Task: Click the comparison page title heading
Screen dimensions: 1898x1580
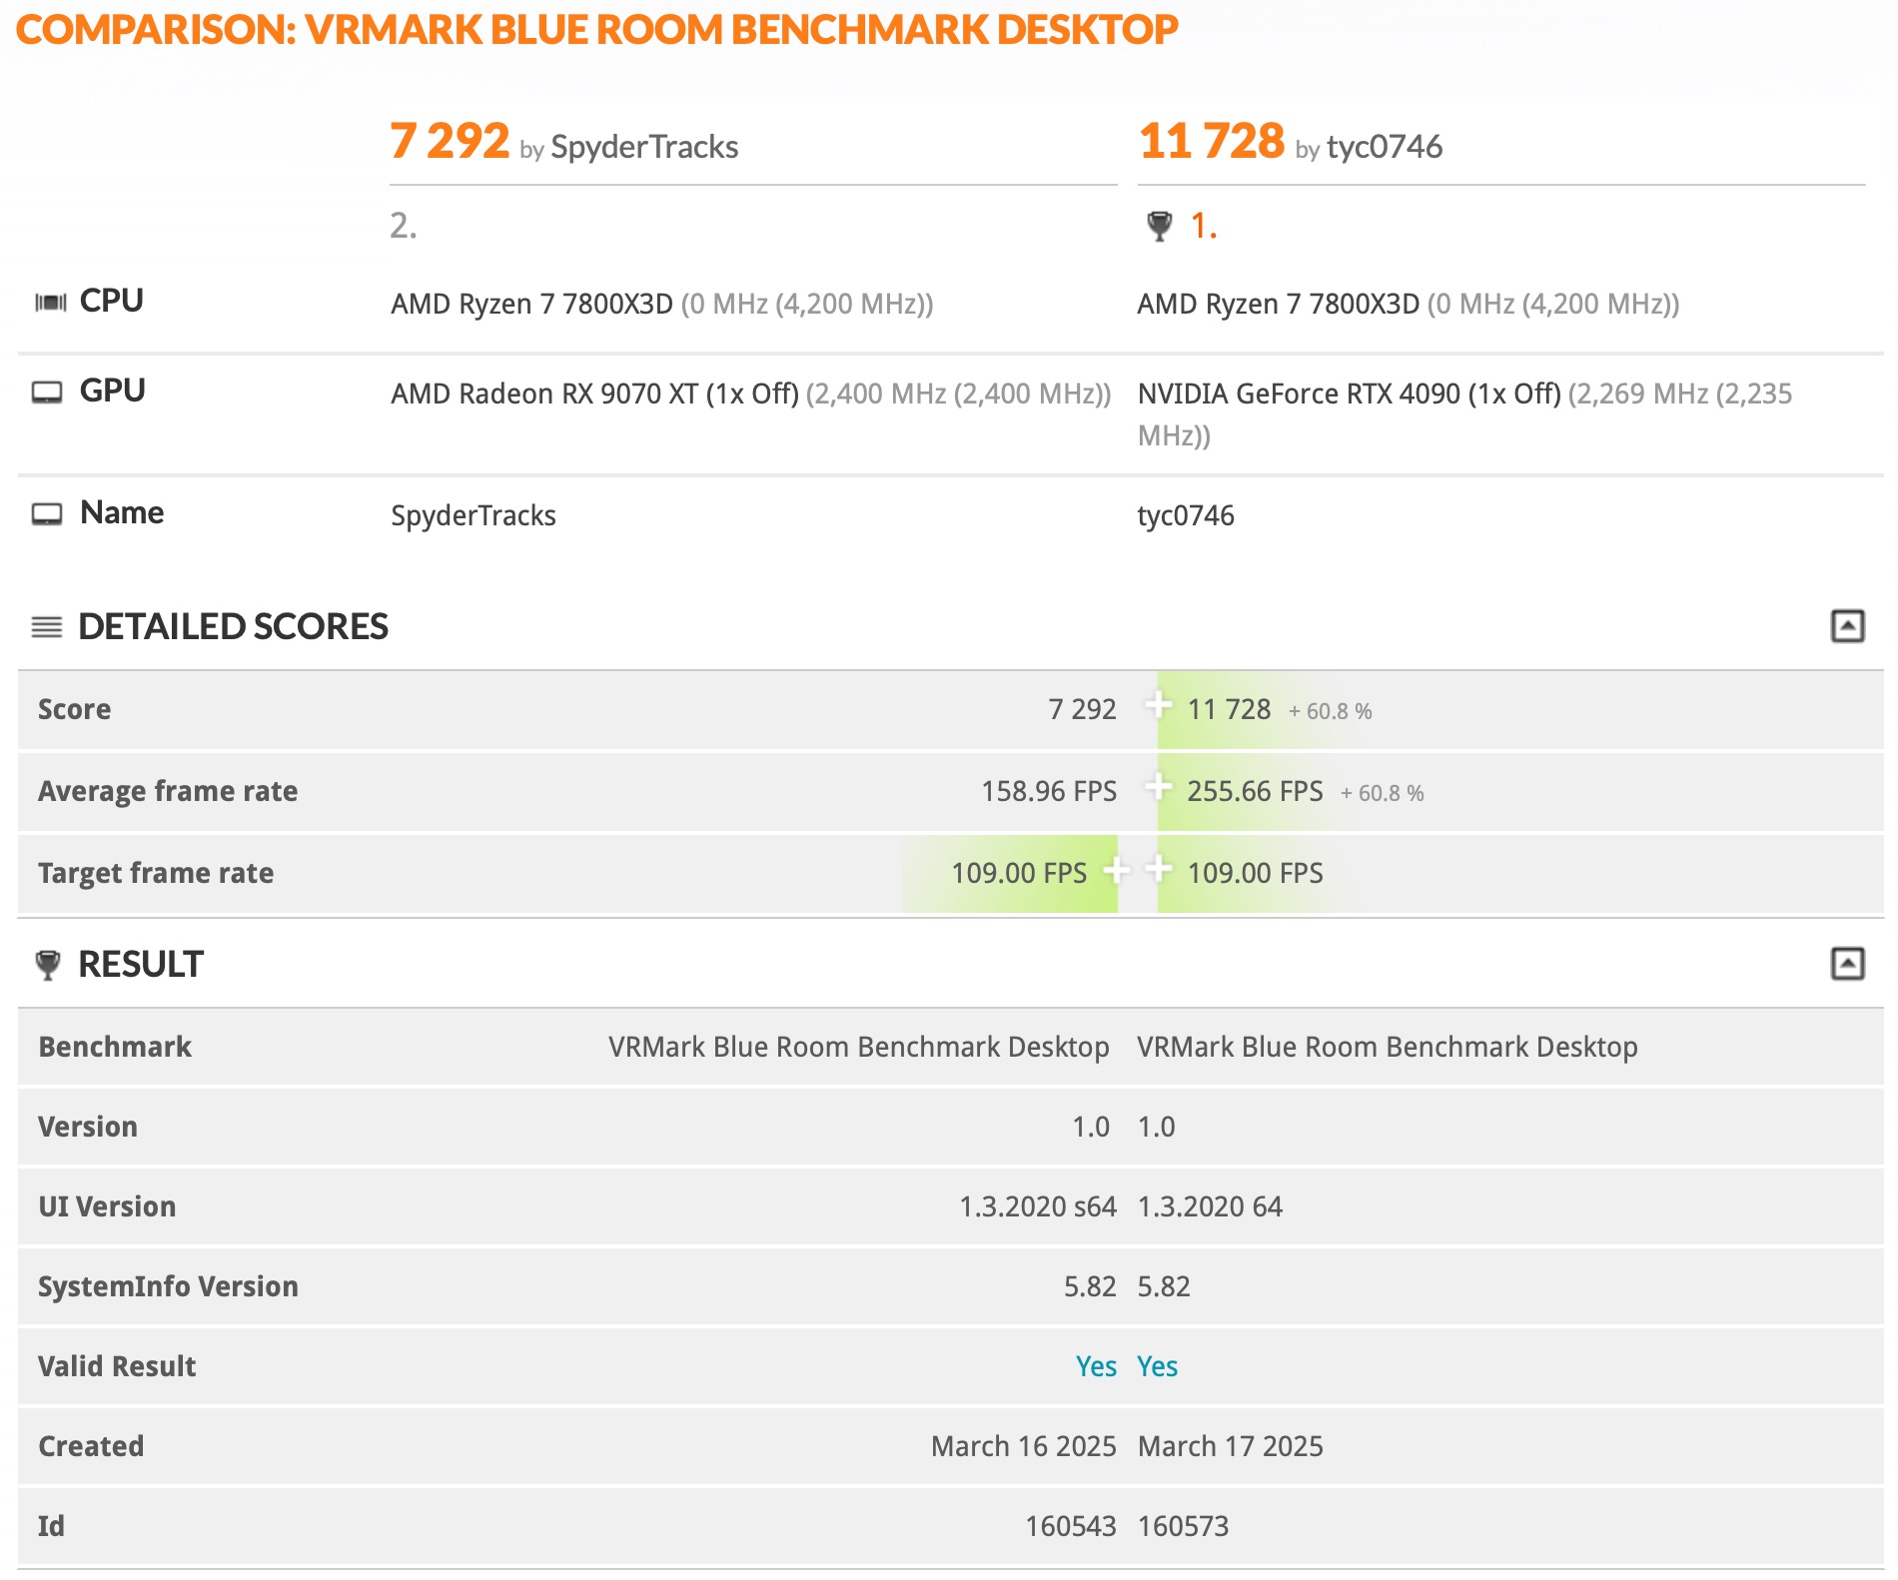Action: (597, 30)
